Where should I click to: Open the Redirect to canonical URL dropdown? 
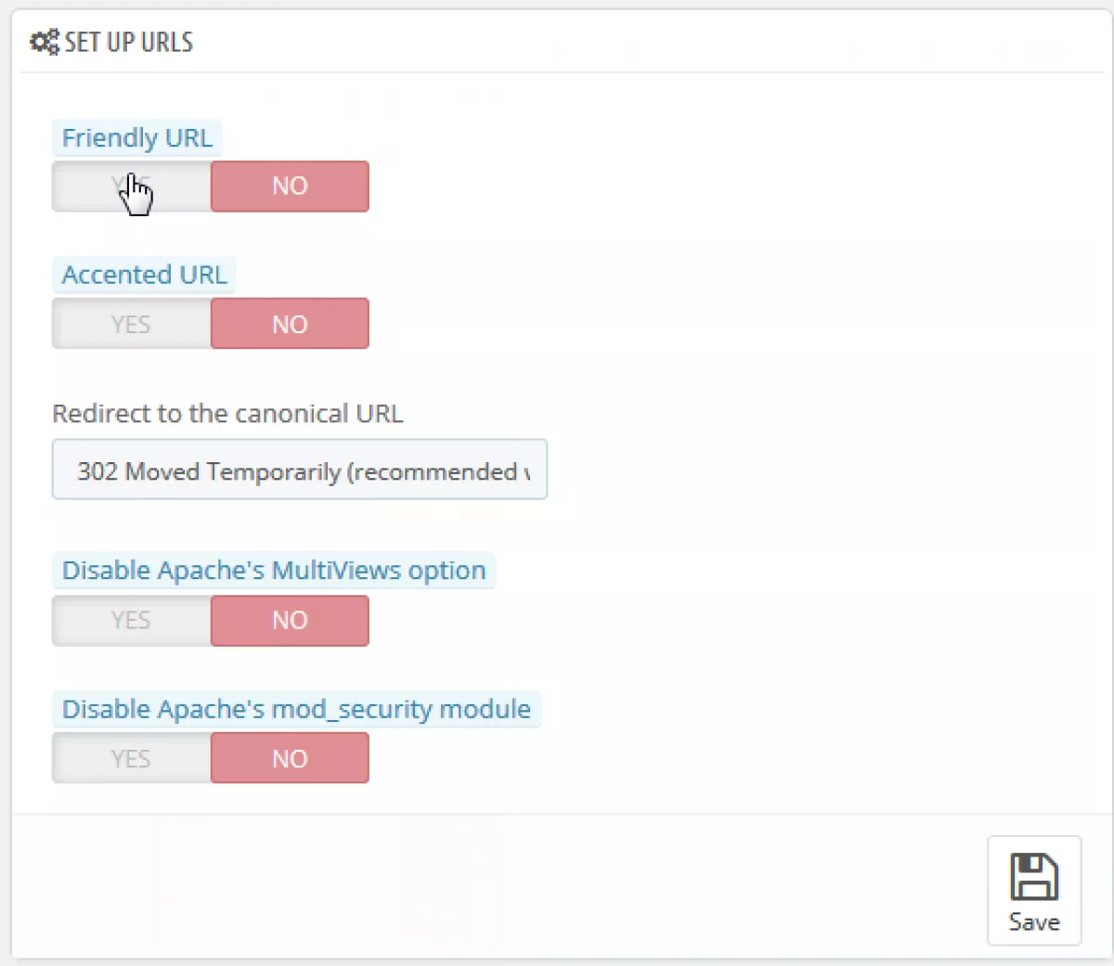coord(300,470)
